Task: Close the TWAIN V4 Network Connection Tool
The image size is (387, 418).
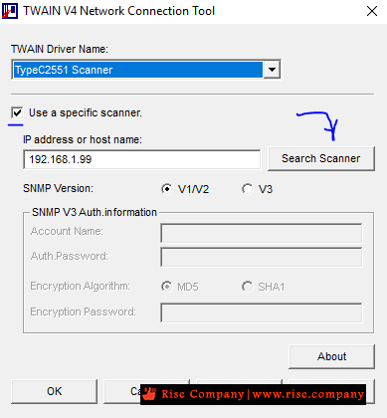Action: tap(372, 11)
